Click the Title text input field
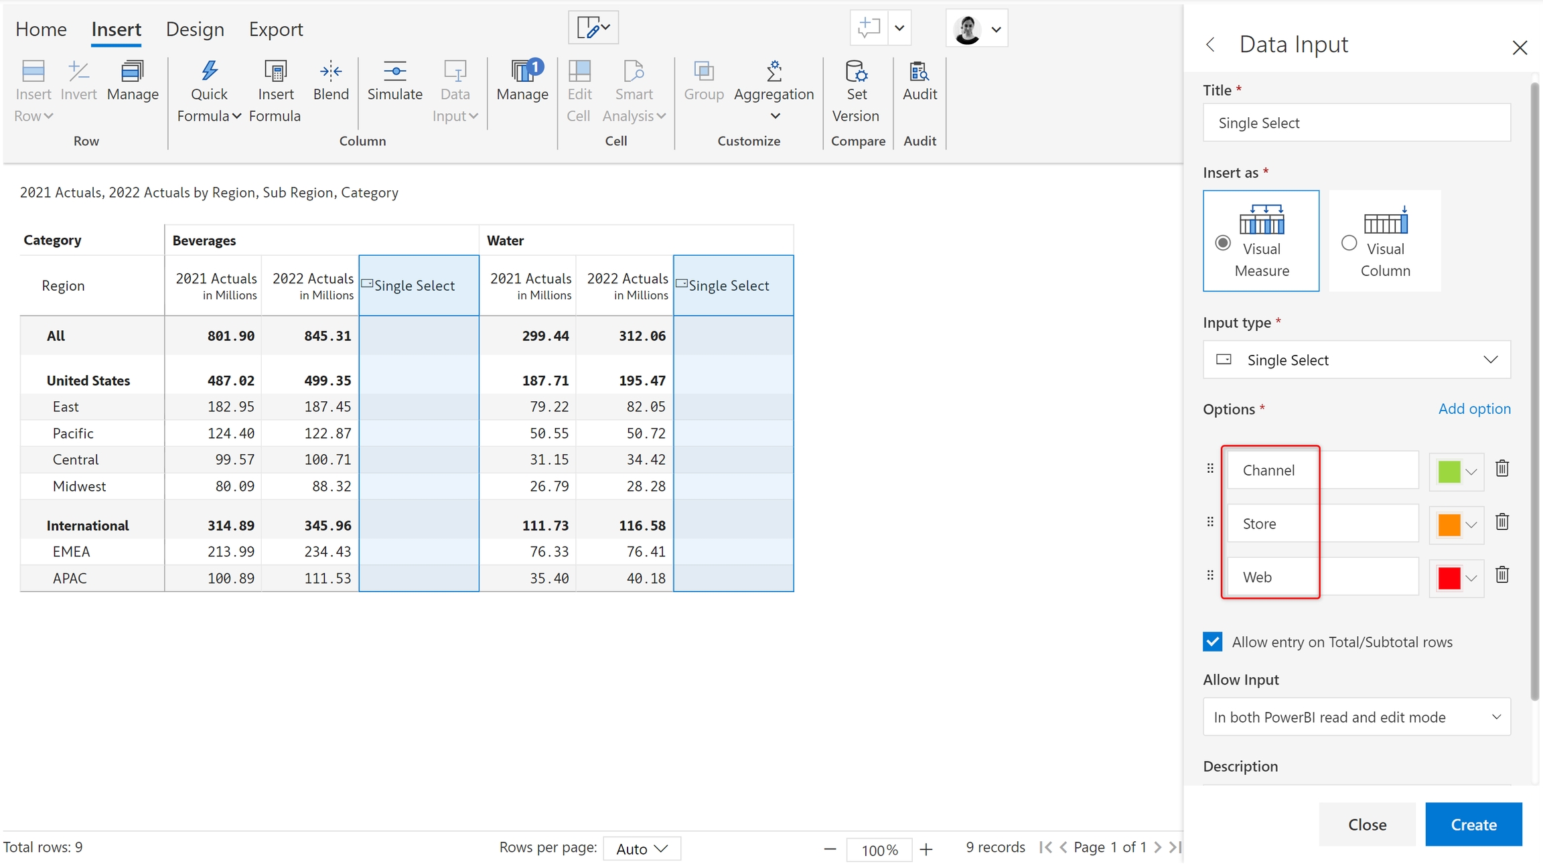Image resolution: width=1543 pixels, height=868 pixels. (1356, 123)
